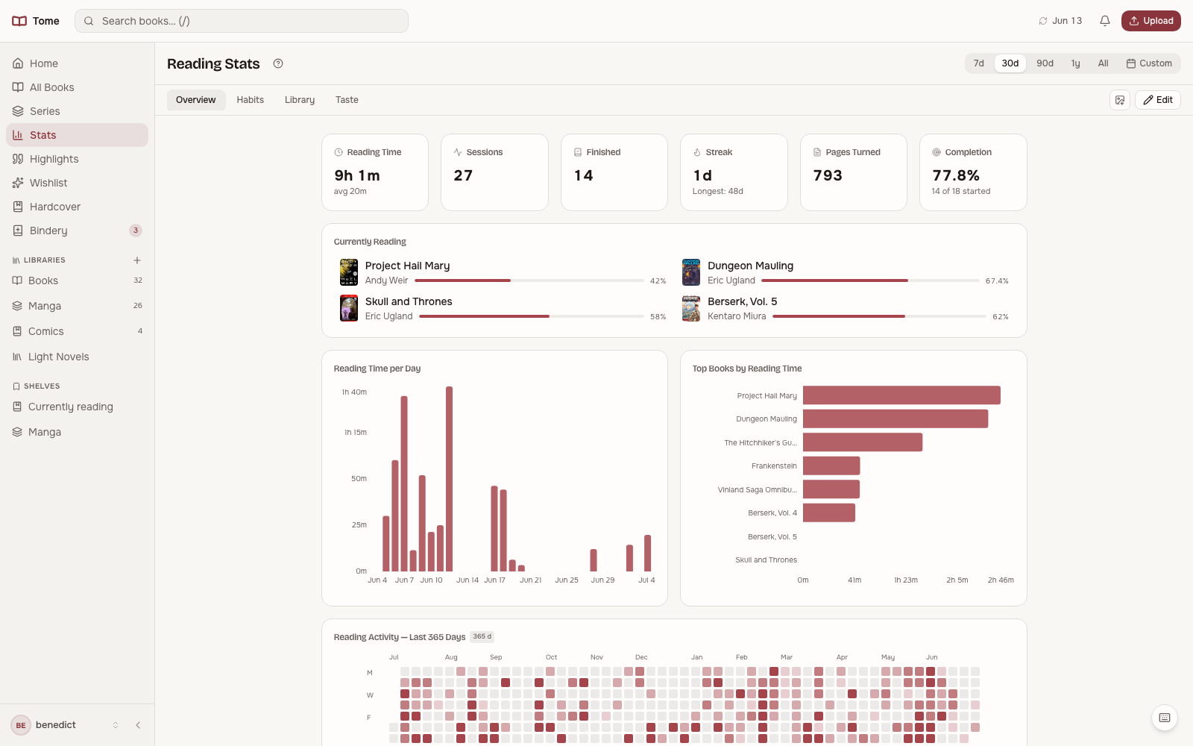Click the Completion 77.8% card

coord(973,172)
